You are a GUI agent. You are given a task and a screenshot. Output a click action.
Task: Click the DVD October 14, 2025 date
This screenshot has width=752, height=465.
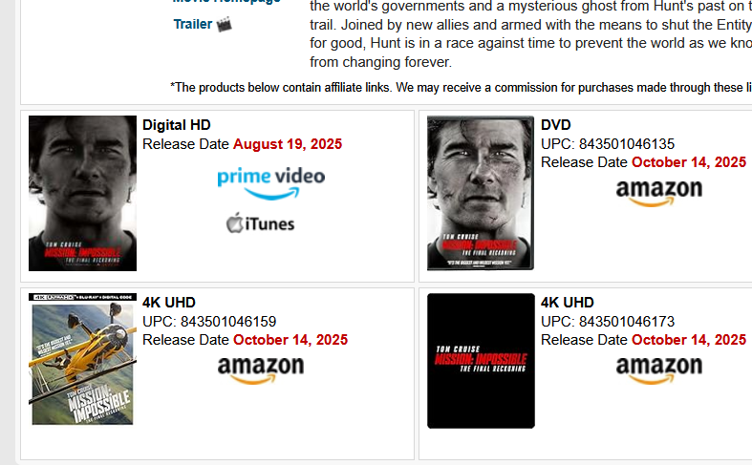point(689,162)
